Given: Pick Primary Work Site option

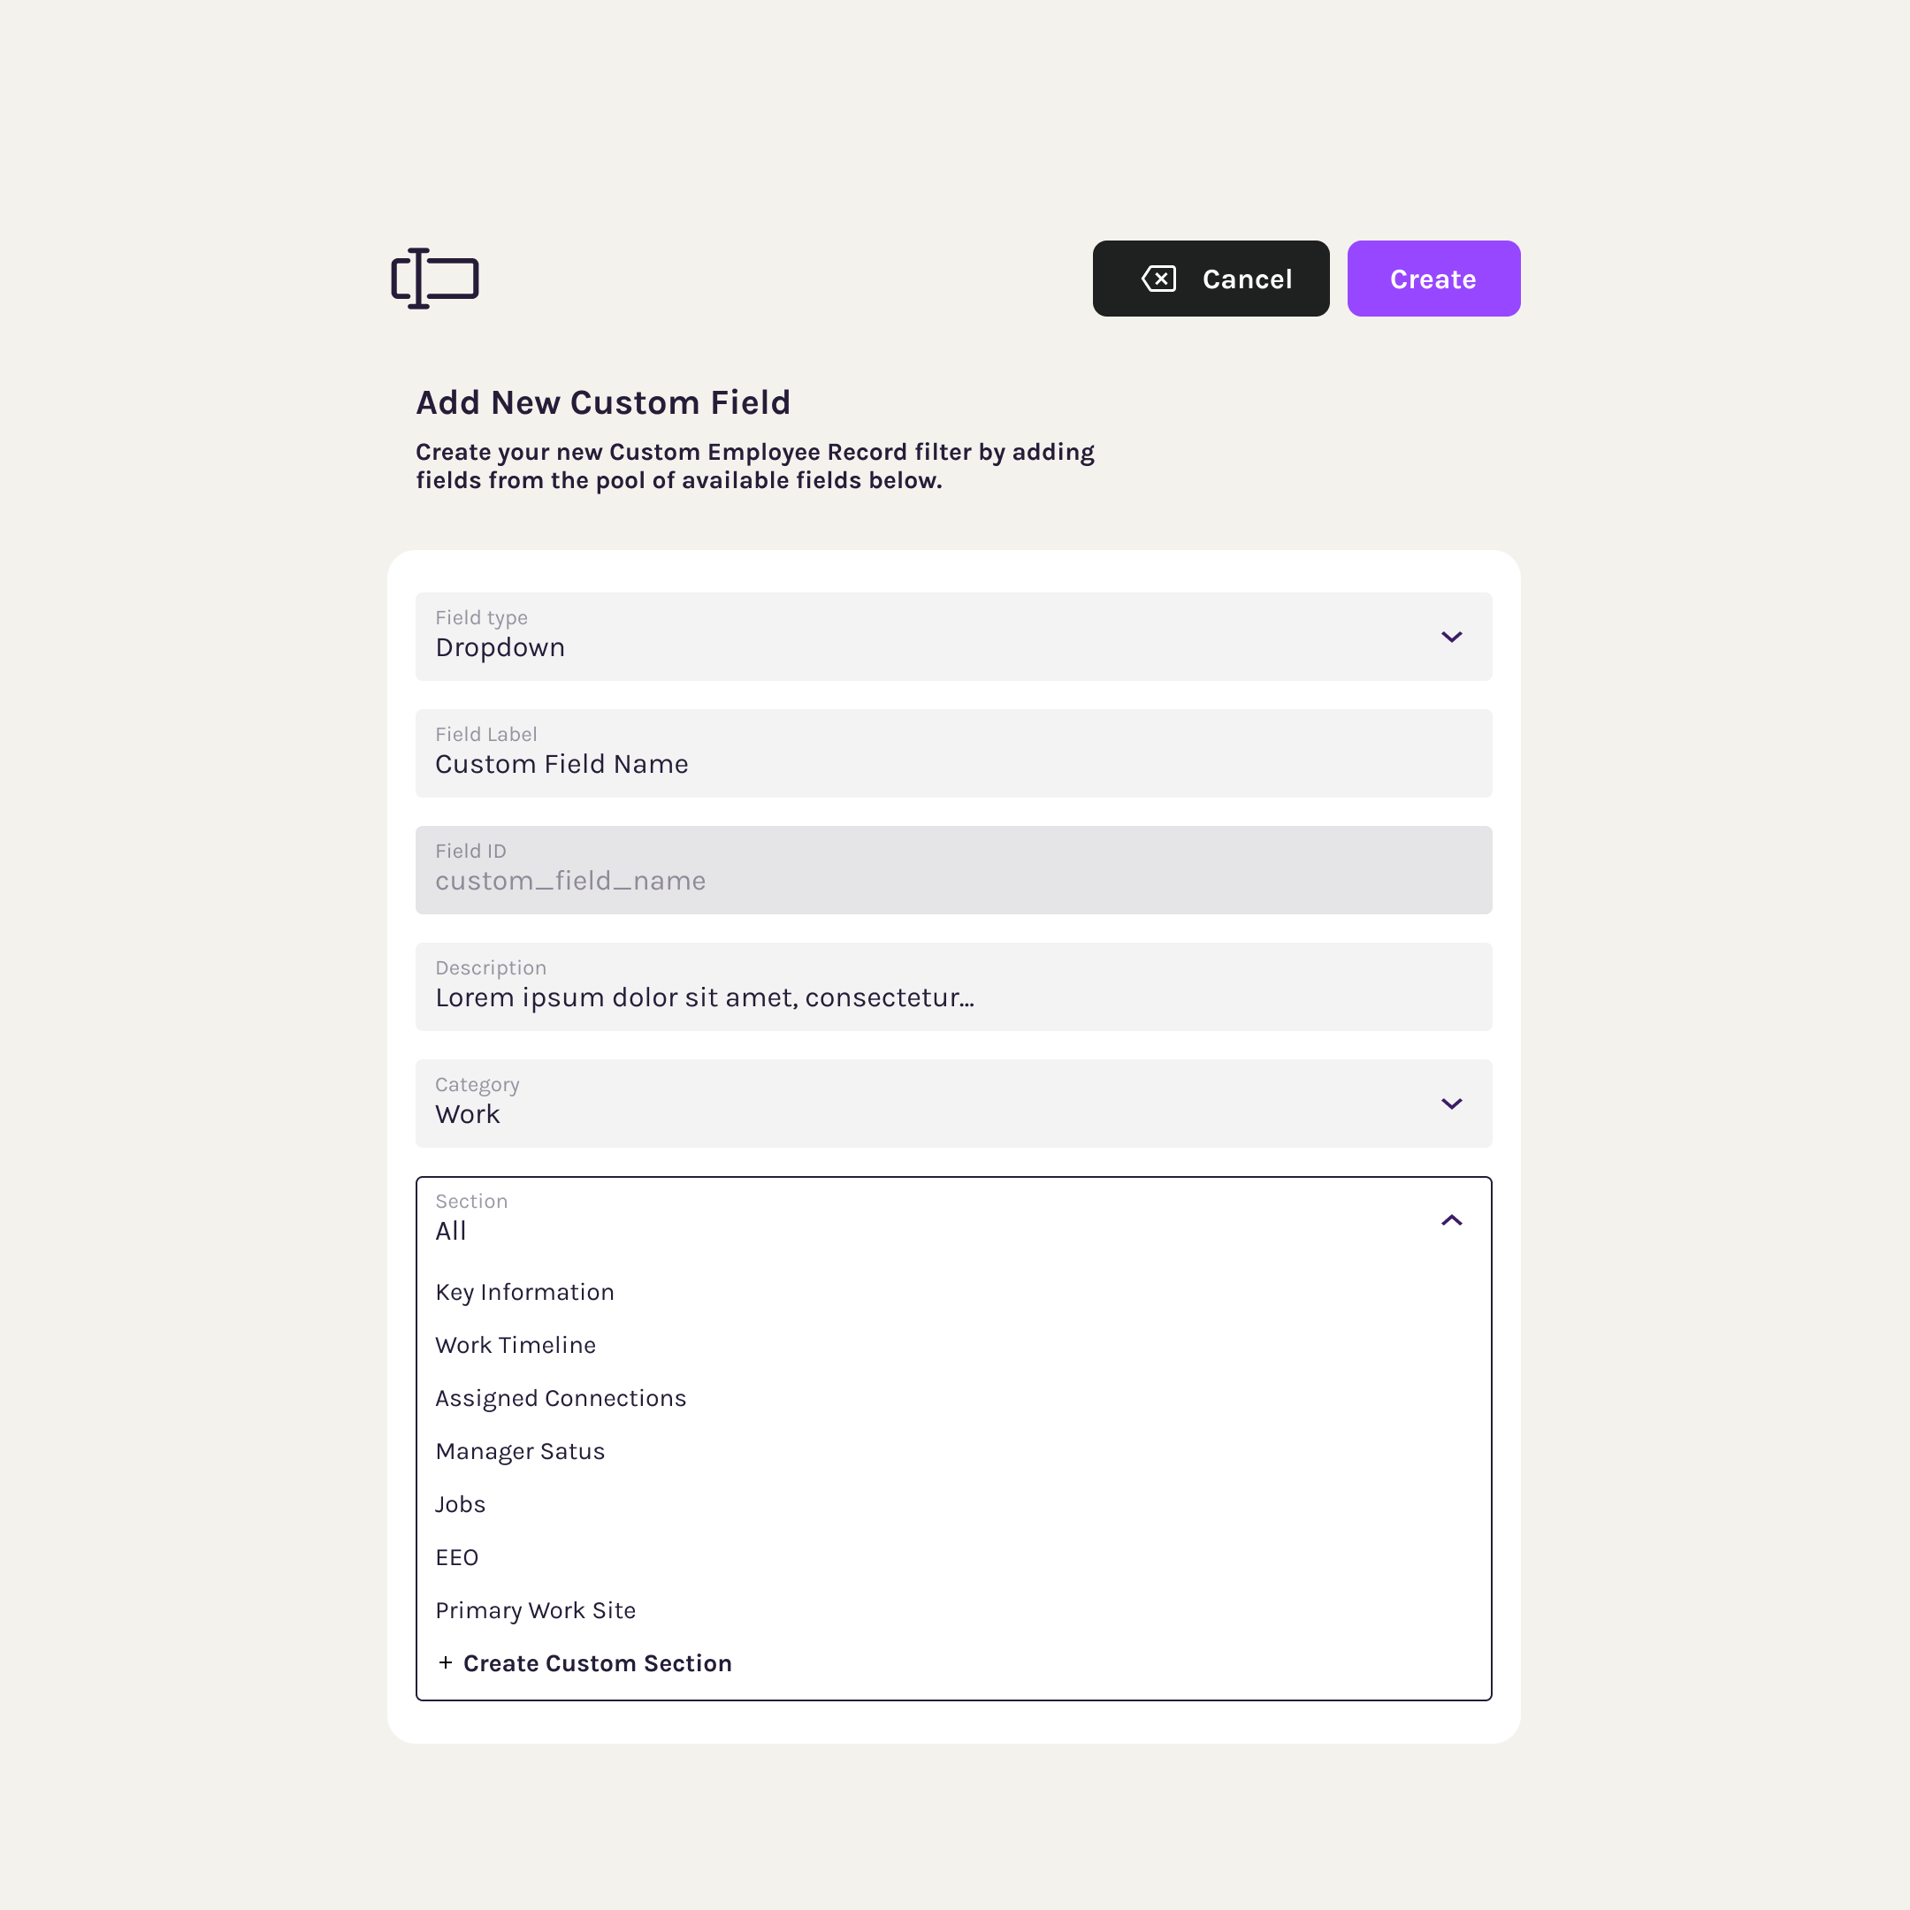Looking at the screenshot, I should [536, 1610].
